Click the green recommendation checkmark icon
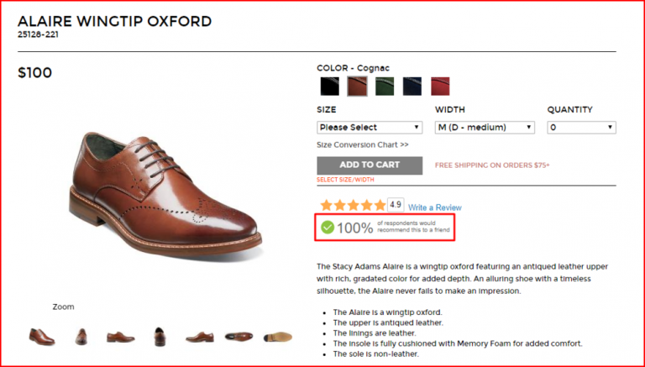This screenshot has height=367, width=645. pos(328,227)
